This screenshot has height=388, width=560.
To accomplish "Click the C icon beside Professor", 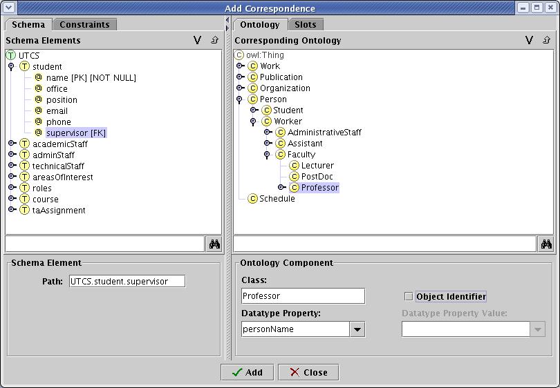I will click(294, 188).
